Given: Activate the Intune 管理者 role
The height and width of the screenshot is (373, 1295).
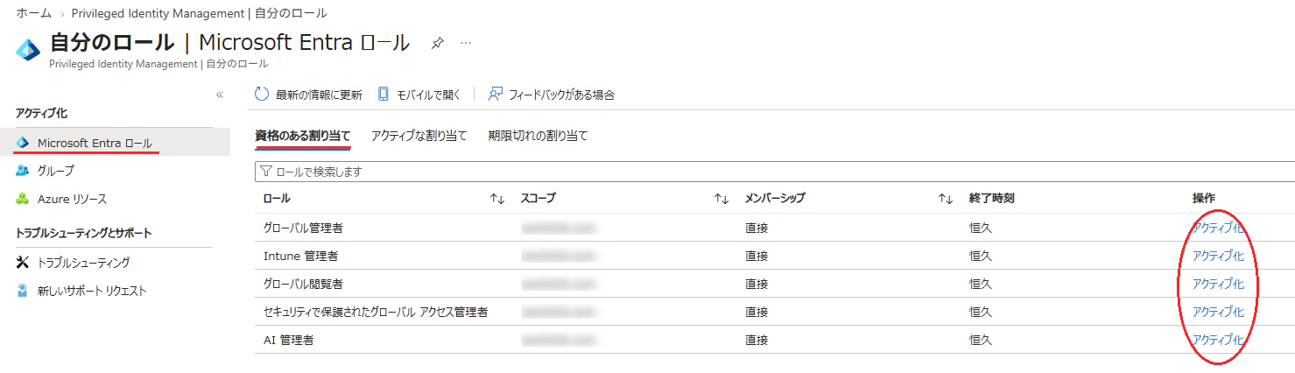Looking at the screenshot, I should point(1218,256).
